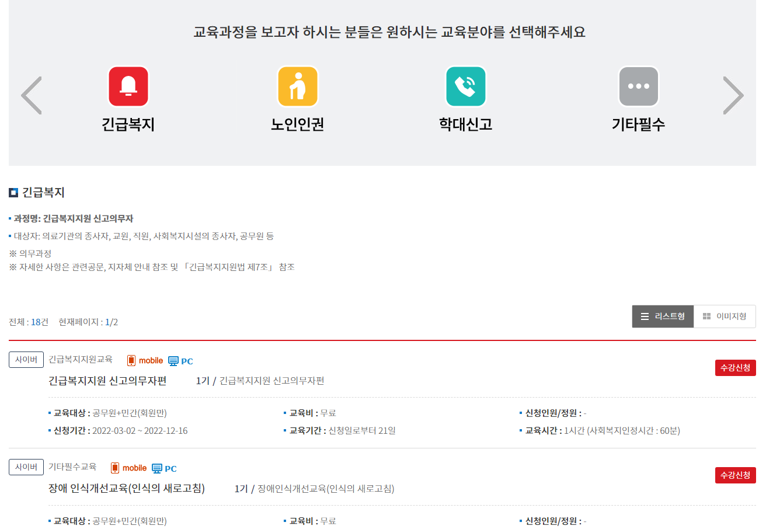The width and height of the screenshot is (766, 529).
Task: Click 시이버 badge on 긴급복지지원교육 row
Action: (26, 360)
